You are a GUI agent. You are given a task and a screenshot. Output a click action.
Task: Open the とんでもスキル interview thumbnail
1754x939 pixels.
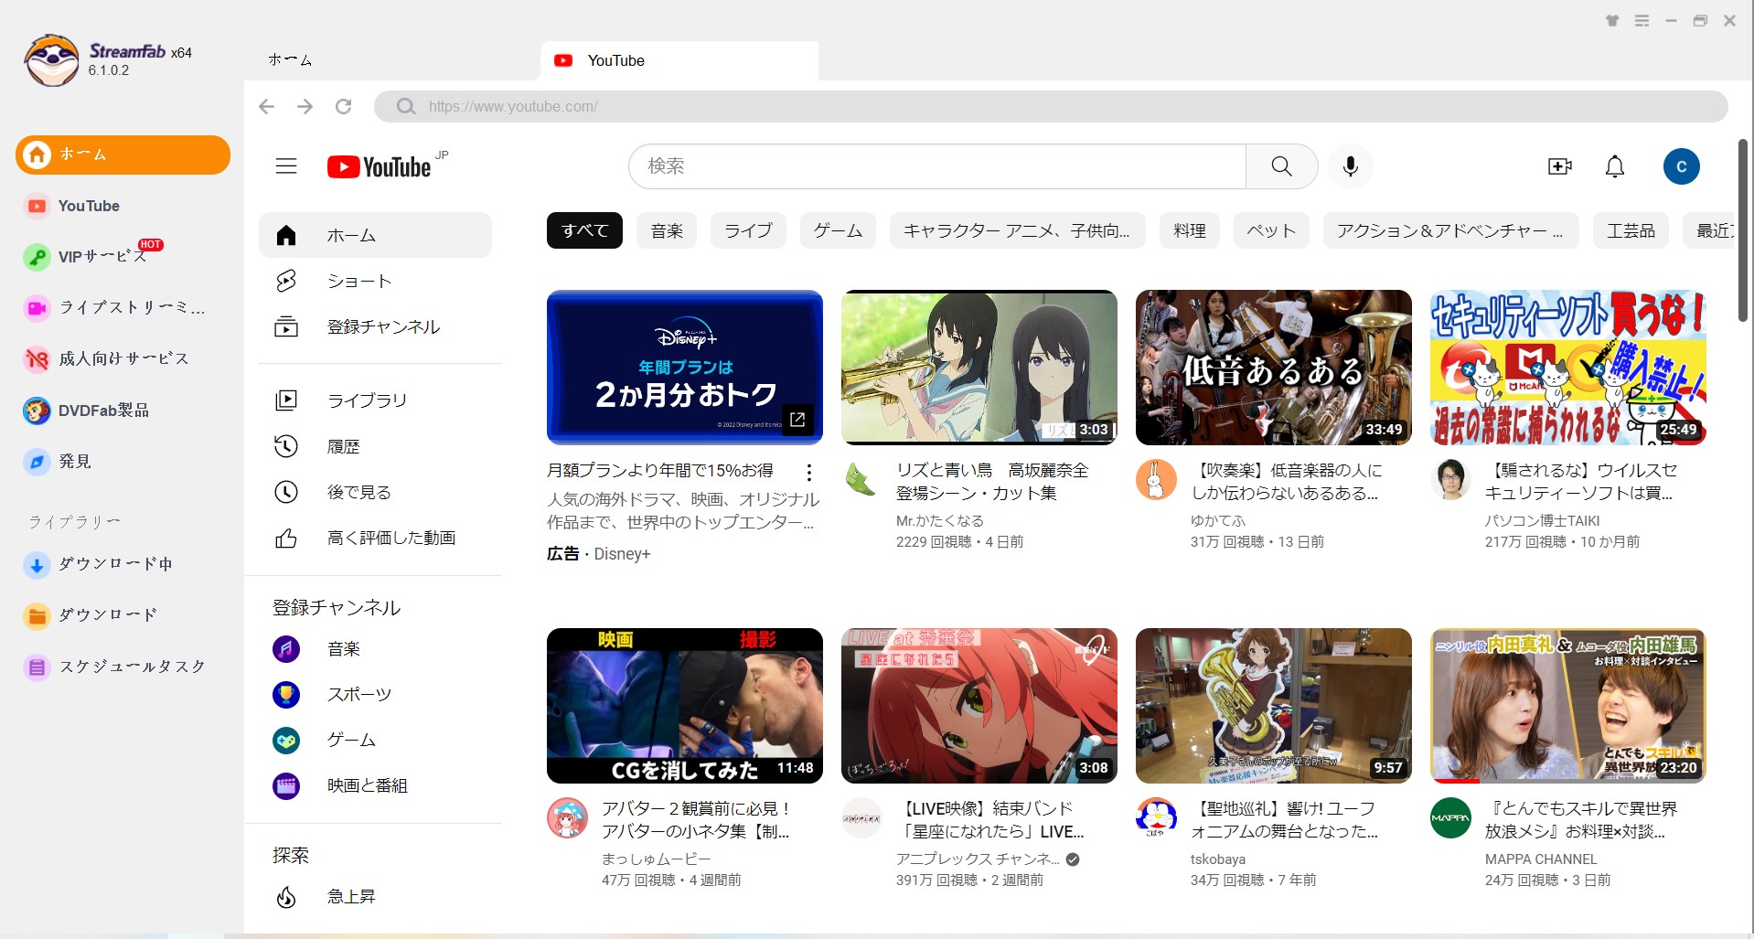pos(1568,706)
